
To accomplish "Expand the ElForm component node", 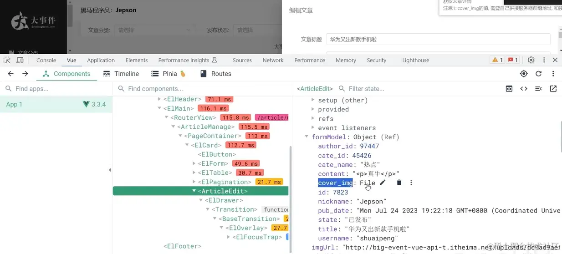I will coord(194,163).
